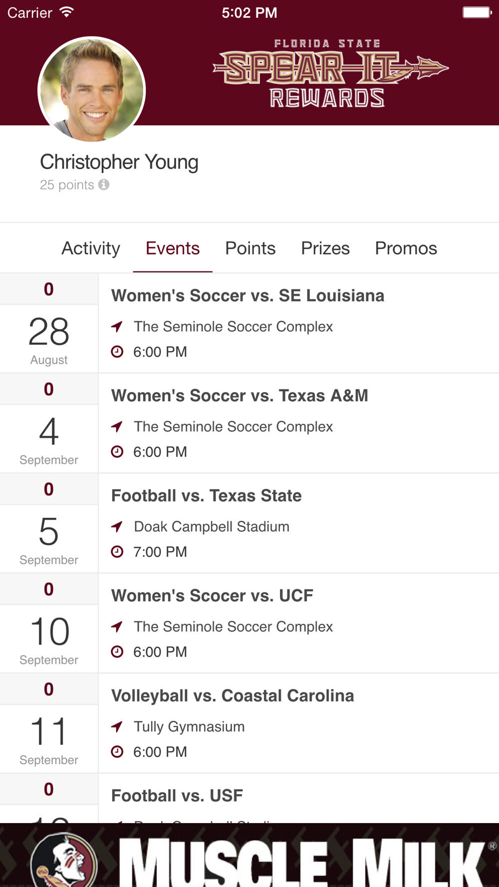
Task: Tap location arrow next to Tully Gymnasium
Action: [117, 727]
